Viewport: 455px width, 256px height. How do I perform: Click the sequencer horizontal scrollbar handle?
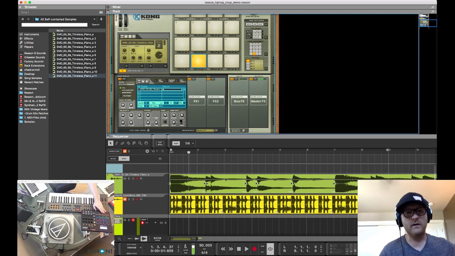pyautogui.click(x=183, y=239)
